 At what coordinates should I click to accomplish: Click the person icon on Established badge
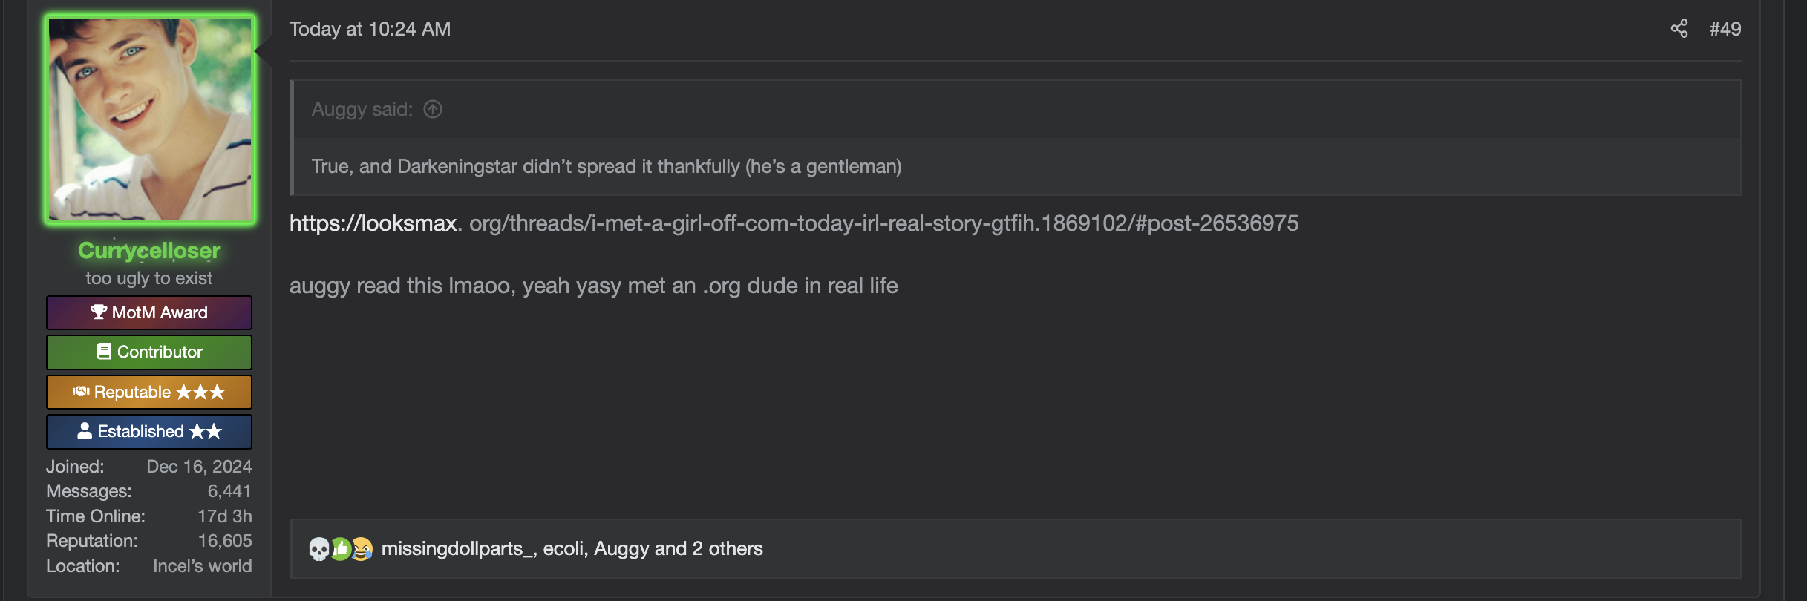[85, 431]
